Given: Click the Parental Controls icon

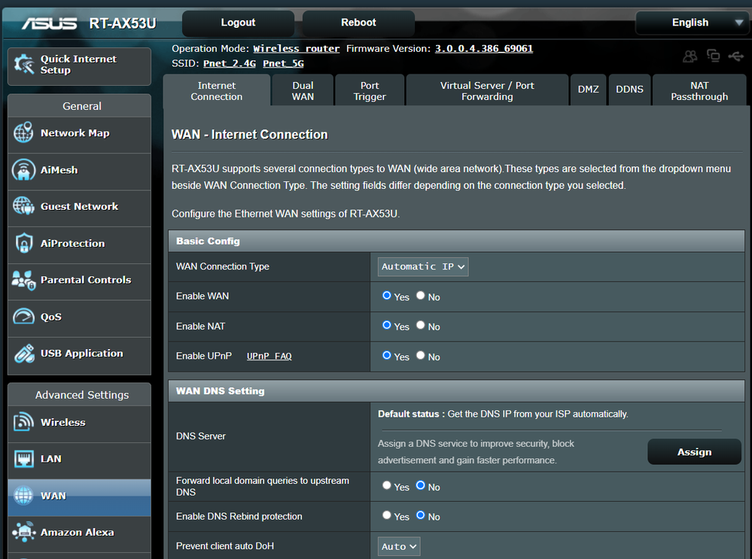Looking at the screenshot, I should pyautogui.click(x=23, y=280).
